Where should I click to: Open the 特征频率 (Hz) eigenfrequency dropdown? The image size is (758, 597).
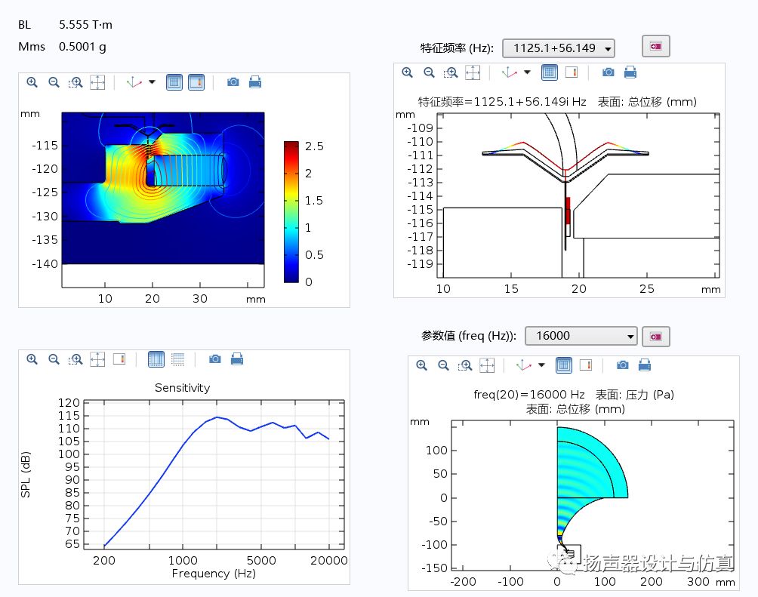click(x=559, y=48)
